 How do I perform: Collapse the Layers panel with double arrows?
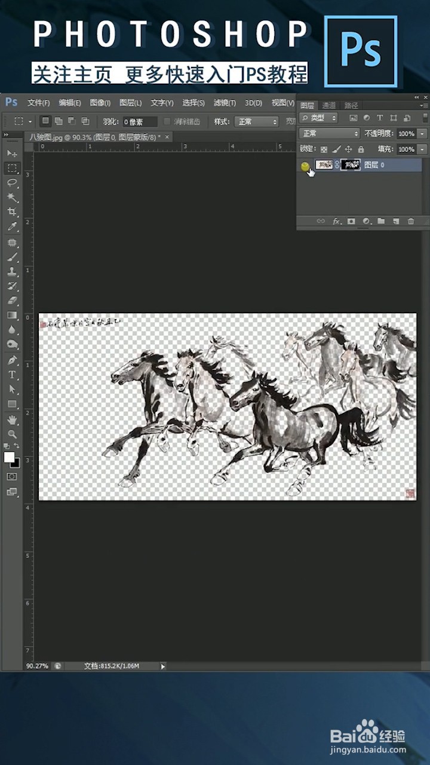click(x=417, y=97)
